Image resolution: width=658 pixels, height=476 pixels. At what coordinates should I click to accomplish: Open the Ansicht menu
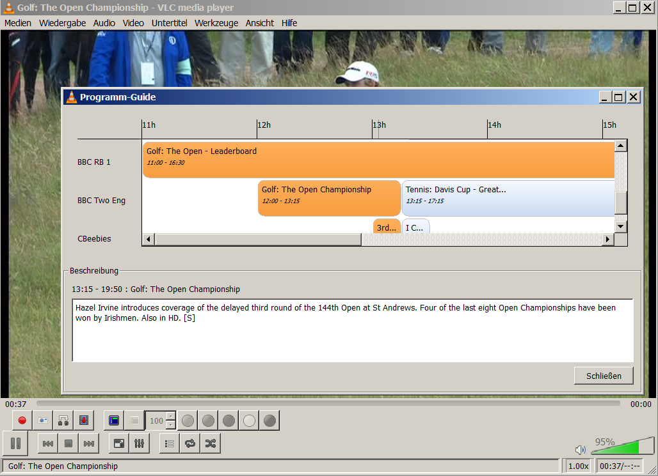[x=259, y=23]
